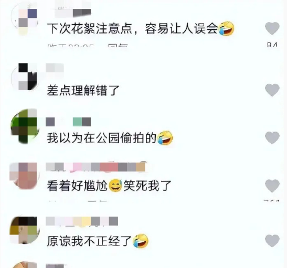This screenshot has height=268, width=287.
Task: Open avatar of '原谅我不正经了' commenter
Action: pyautogui.click(x=25, y=230)
